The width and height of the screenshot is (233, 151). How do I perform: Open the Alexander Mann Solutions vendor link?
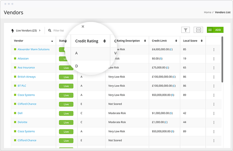click(x=34, y=49)
